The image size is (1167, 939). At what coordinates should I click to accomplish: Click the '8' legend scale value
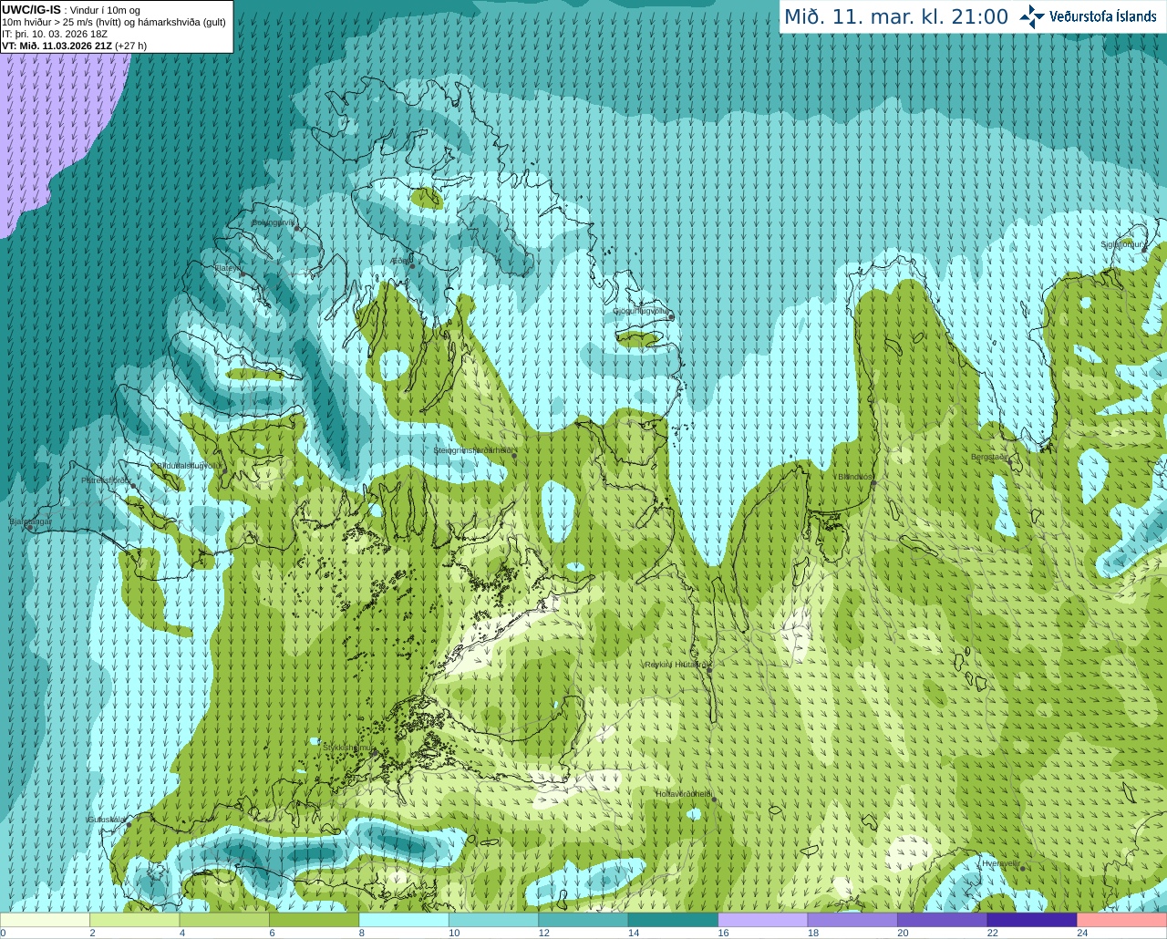point(362,933)
